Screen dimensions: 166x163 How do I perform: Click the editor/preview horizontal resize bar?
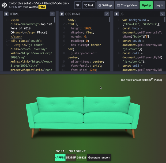(x=83, y=73)
